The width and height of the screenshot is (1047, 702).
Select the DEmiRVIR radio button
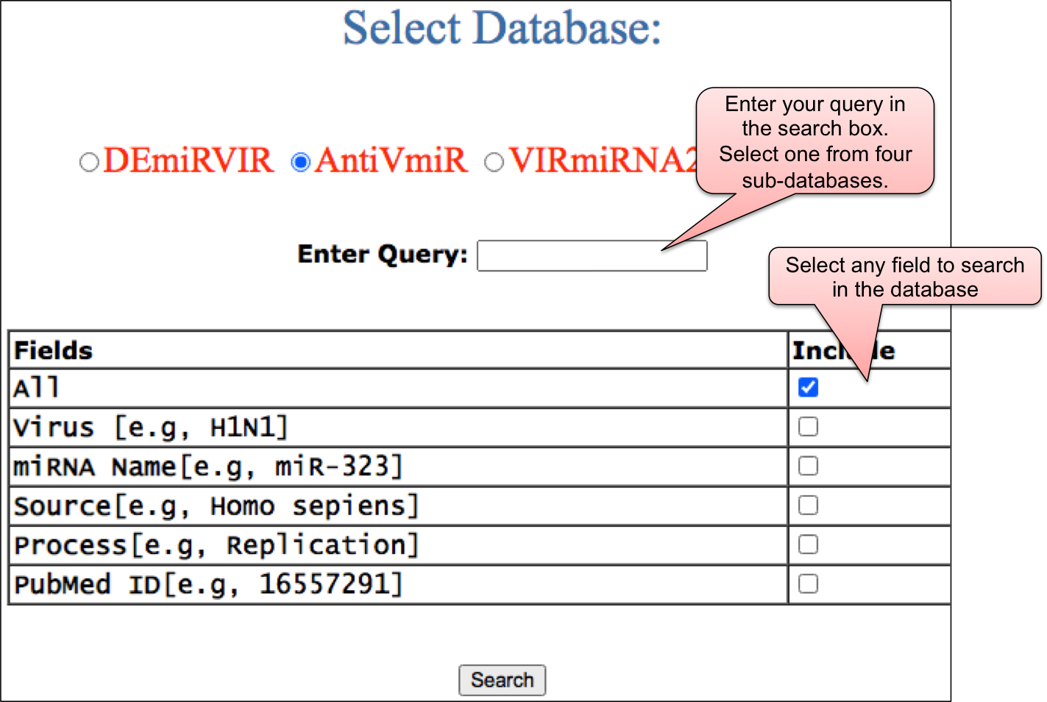click(x=89, y=162)
